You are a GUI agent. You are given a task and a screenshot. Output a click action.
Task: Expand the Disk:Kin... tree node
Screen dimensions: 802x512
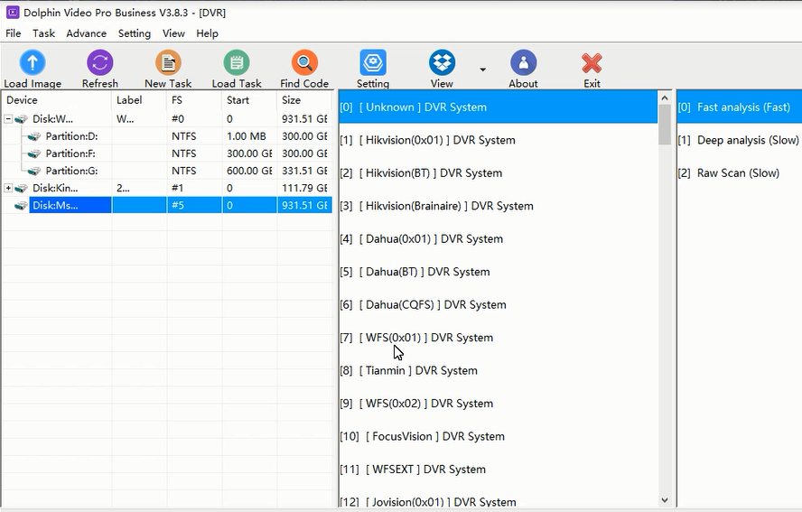coord(8,188)
